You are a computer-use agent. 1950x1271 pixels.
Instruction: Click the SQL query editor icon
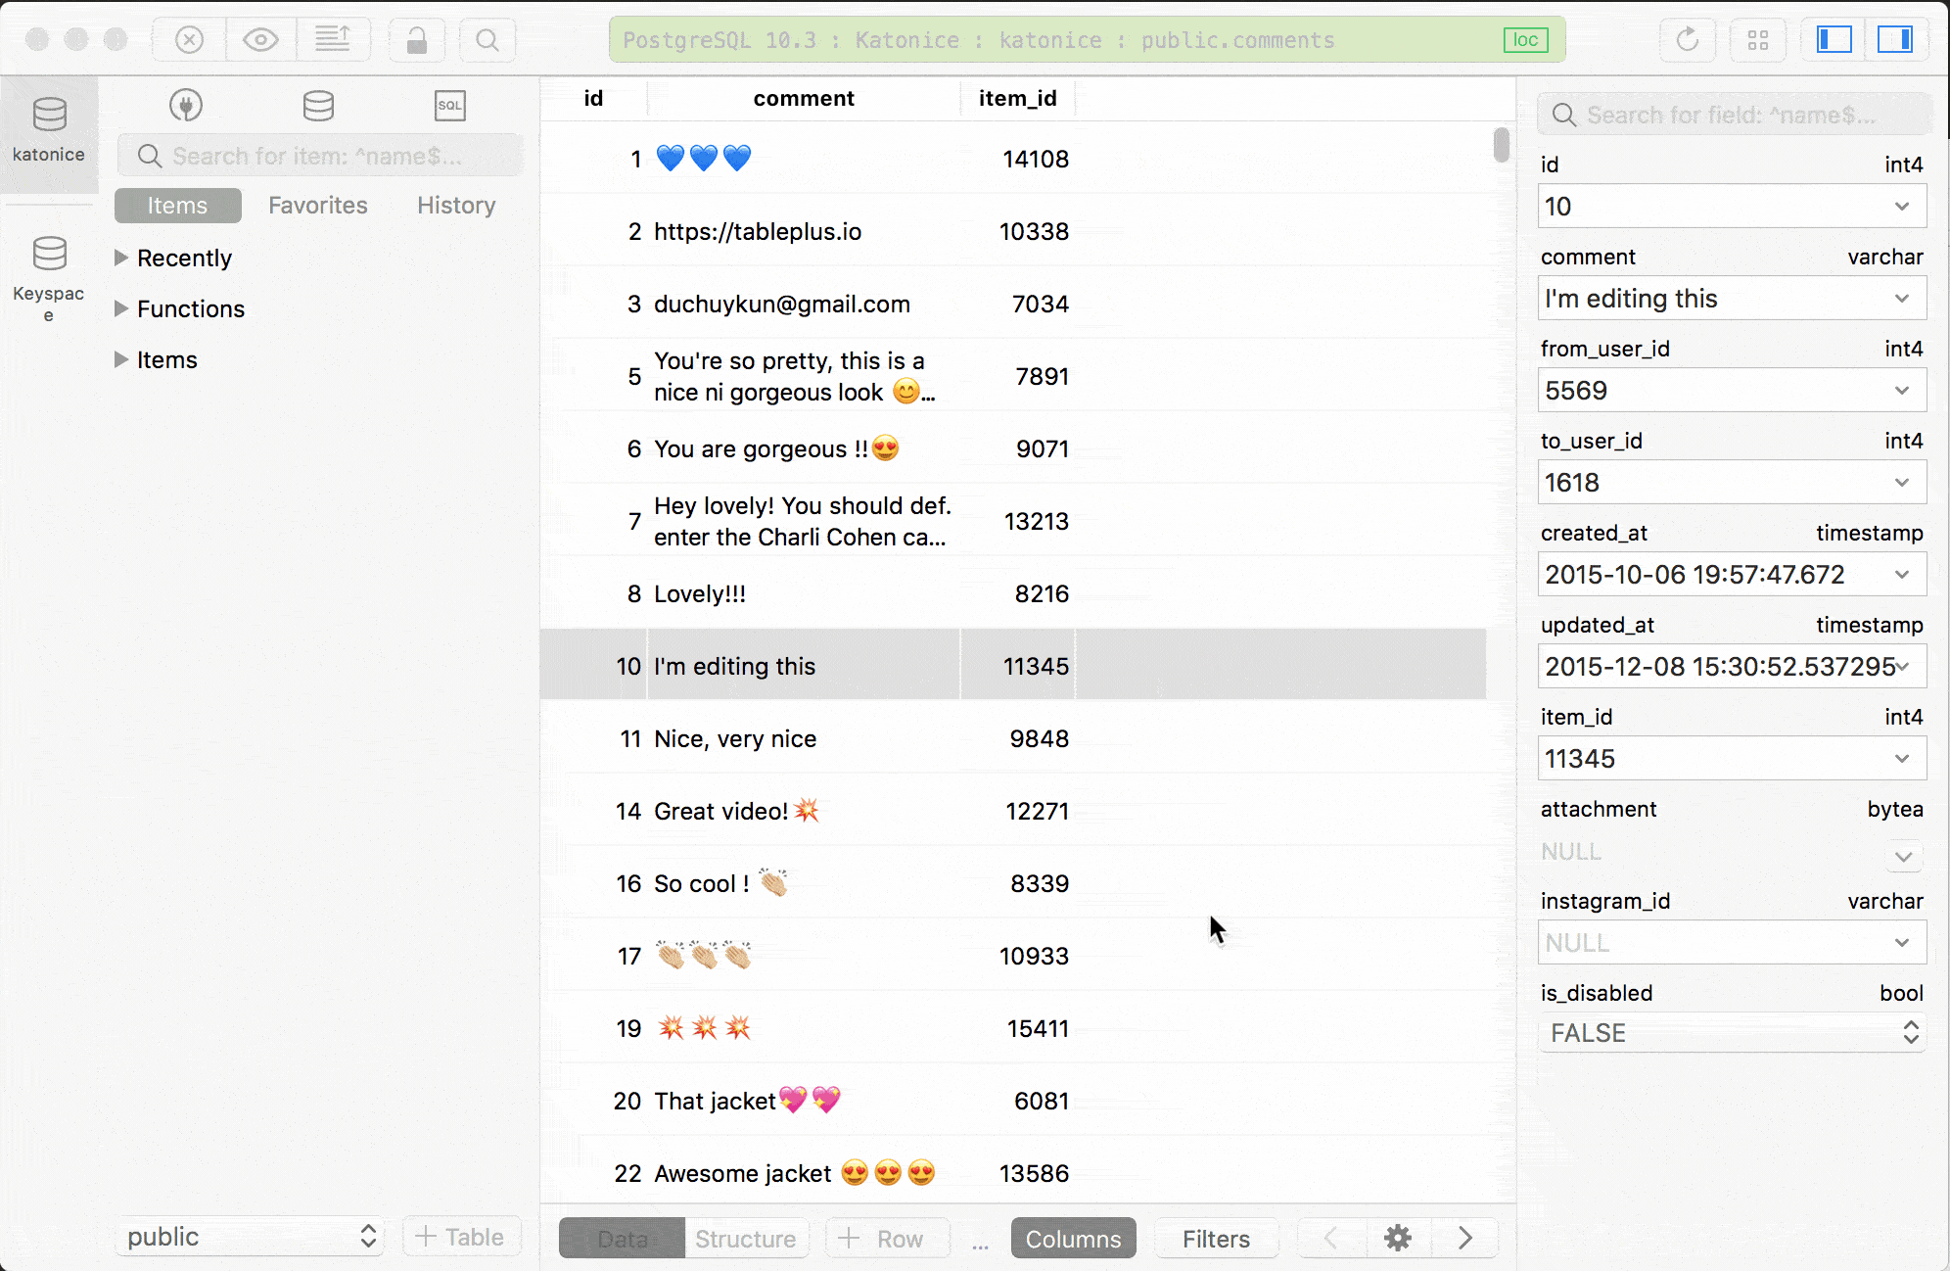(449, 106)
